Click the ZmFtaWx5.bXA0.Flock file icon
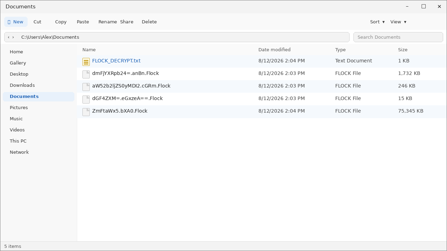447x251 pixels. pyautogui.click(x=86, y=112)
